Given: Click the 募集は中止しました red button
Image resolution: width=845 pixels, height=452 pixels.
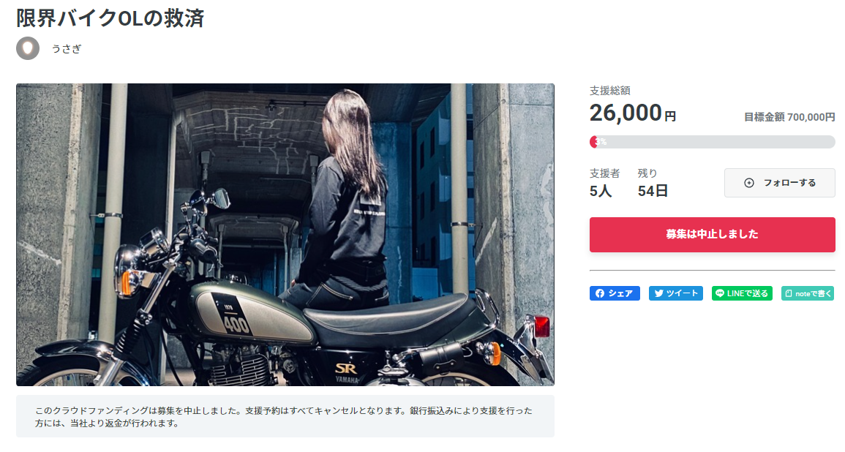Looking at the screenshot, I should point(712,234).
